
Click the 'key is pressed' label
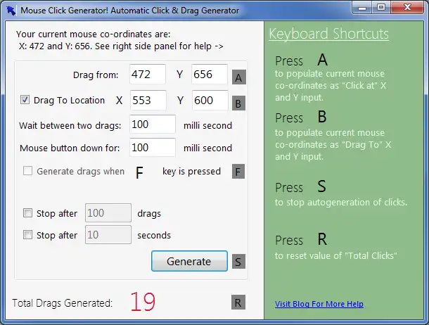[191, 172]
